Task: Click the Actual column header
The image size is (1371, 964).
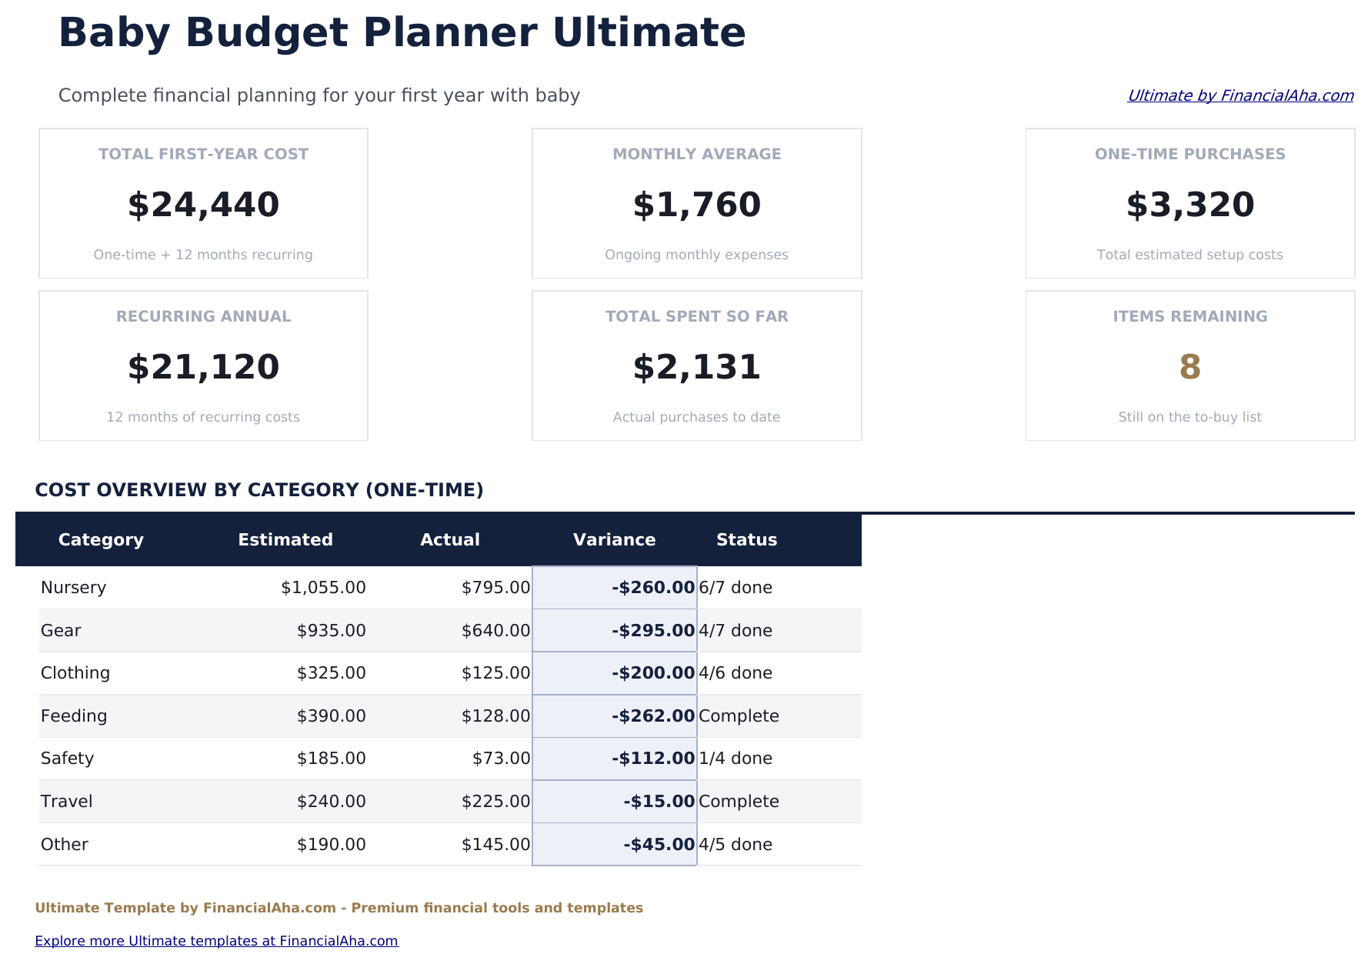Action: click(x=450, y=539)
